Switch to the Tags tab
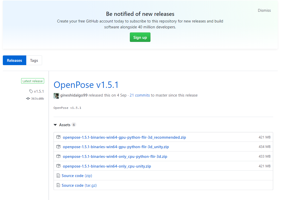 click(34, 60)
